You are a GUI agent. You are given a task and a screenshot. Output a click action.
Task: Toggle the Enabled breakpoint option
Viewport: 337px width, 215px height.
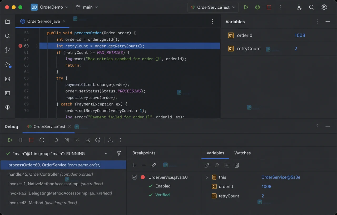click(159, 186)
